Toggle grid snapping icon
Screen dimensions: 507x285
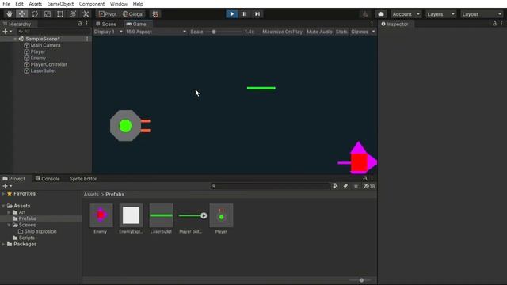[155, 14]
